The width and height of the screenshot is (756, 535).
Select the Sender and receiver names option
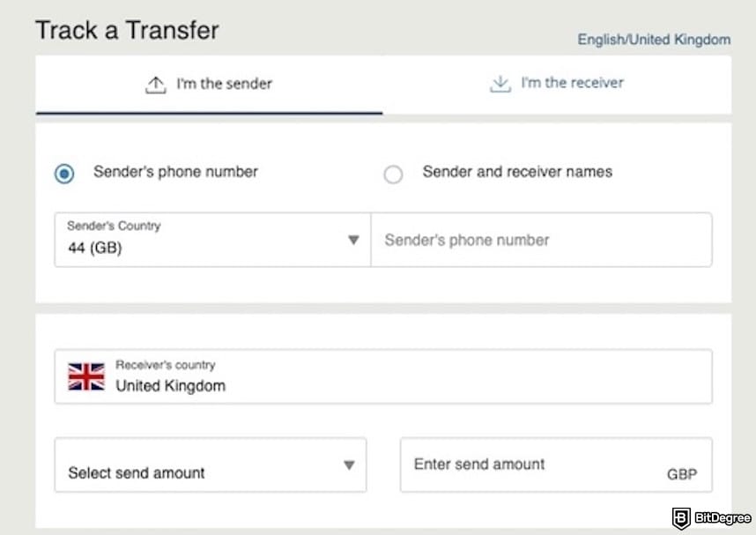[393, 175]
